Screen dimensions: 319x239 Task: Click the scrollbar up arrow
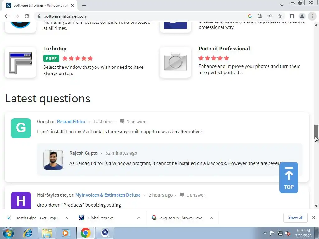point(316,25)
